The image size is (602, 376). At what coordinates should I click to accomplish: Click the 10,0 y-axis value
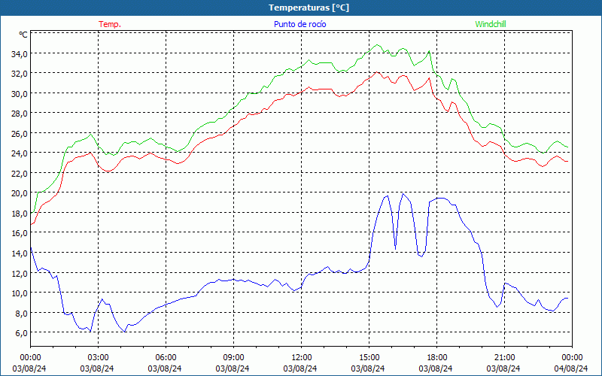(20, 293)
